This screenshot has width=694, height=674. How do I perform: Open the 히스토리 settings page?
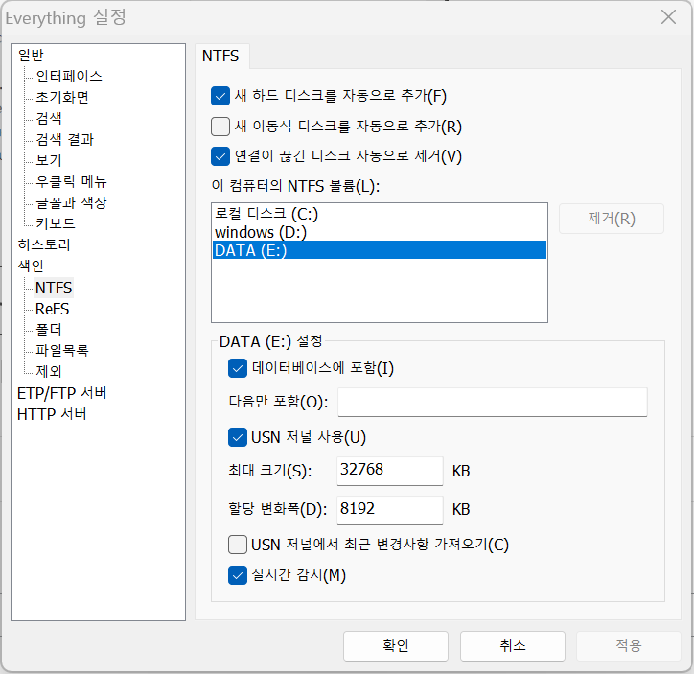point(44,244)
